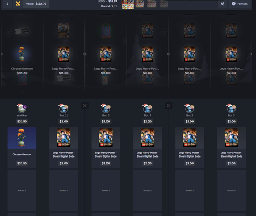Click Bot 3's Round 2 placeholder slot
256x216 pixels.
[231, 190]
